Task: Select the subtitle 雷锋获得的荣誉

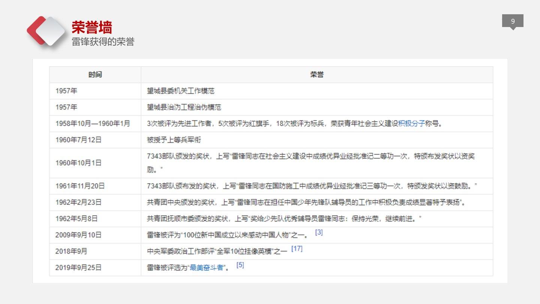Action: [103, 42]
